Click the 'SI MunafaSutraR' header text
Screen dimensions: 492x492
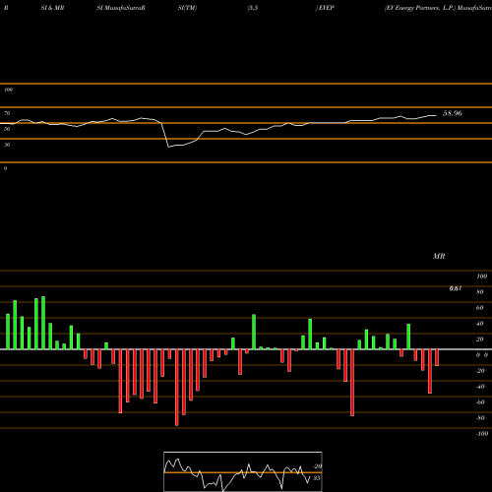(121, 8)
